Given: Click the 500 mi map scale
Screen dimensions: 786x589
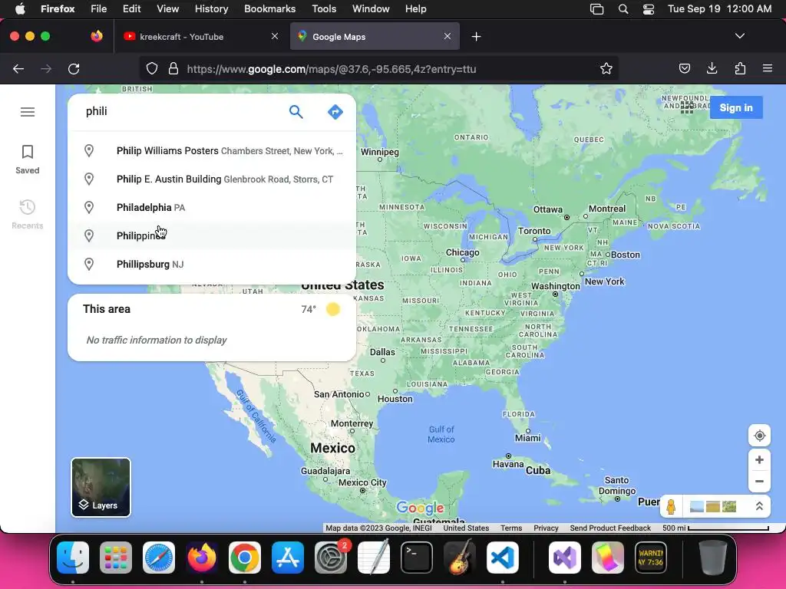Looking at the screenshot, I should tap(715, 528).
